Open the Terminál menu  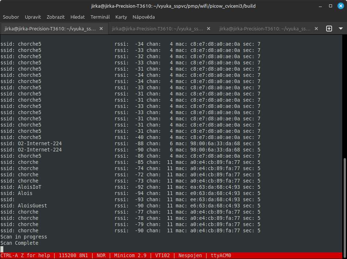click(100, 17)
